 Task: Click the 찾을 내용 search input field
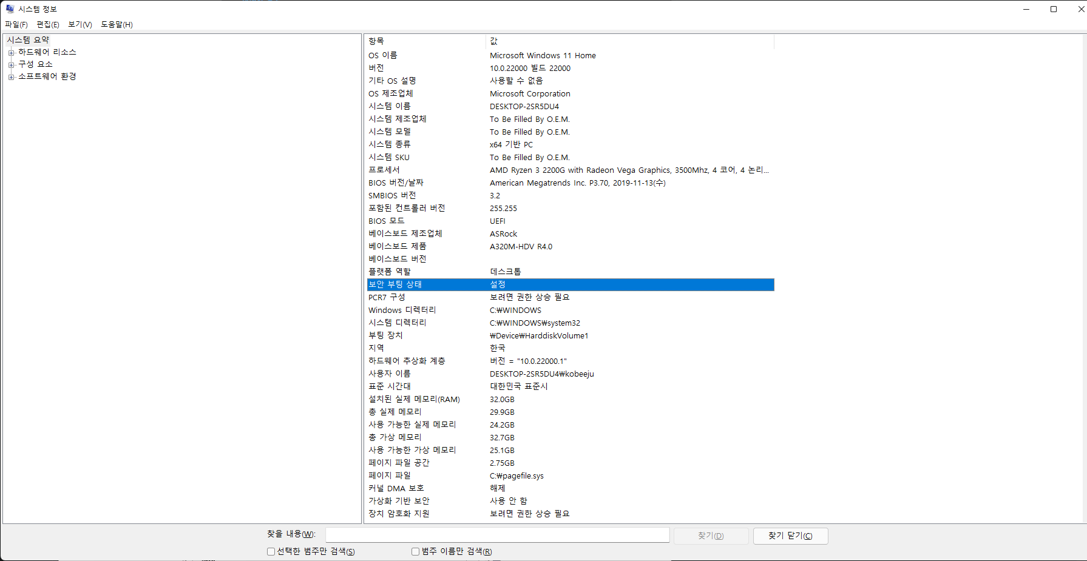(498, 535)
